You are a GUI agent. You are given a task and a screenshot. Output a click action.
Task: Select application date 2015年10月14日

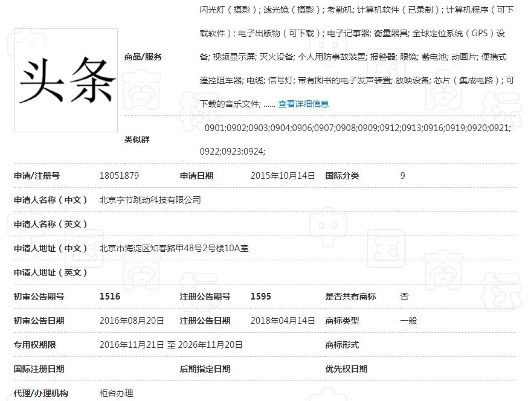pos(282,175)
